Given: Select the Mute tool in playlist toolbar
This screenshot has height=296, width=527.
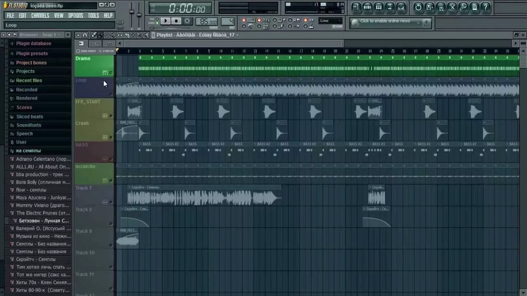Looking at the screenshot, I should [x=113, y=35].
